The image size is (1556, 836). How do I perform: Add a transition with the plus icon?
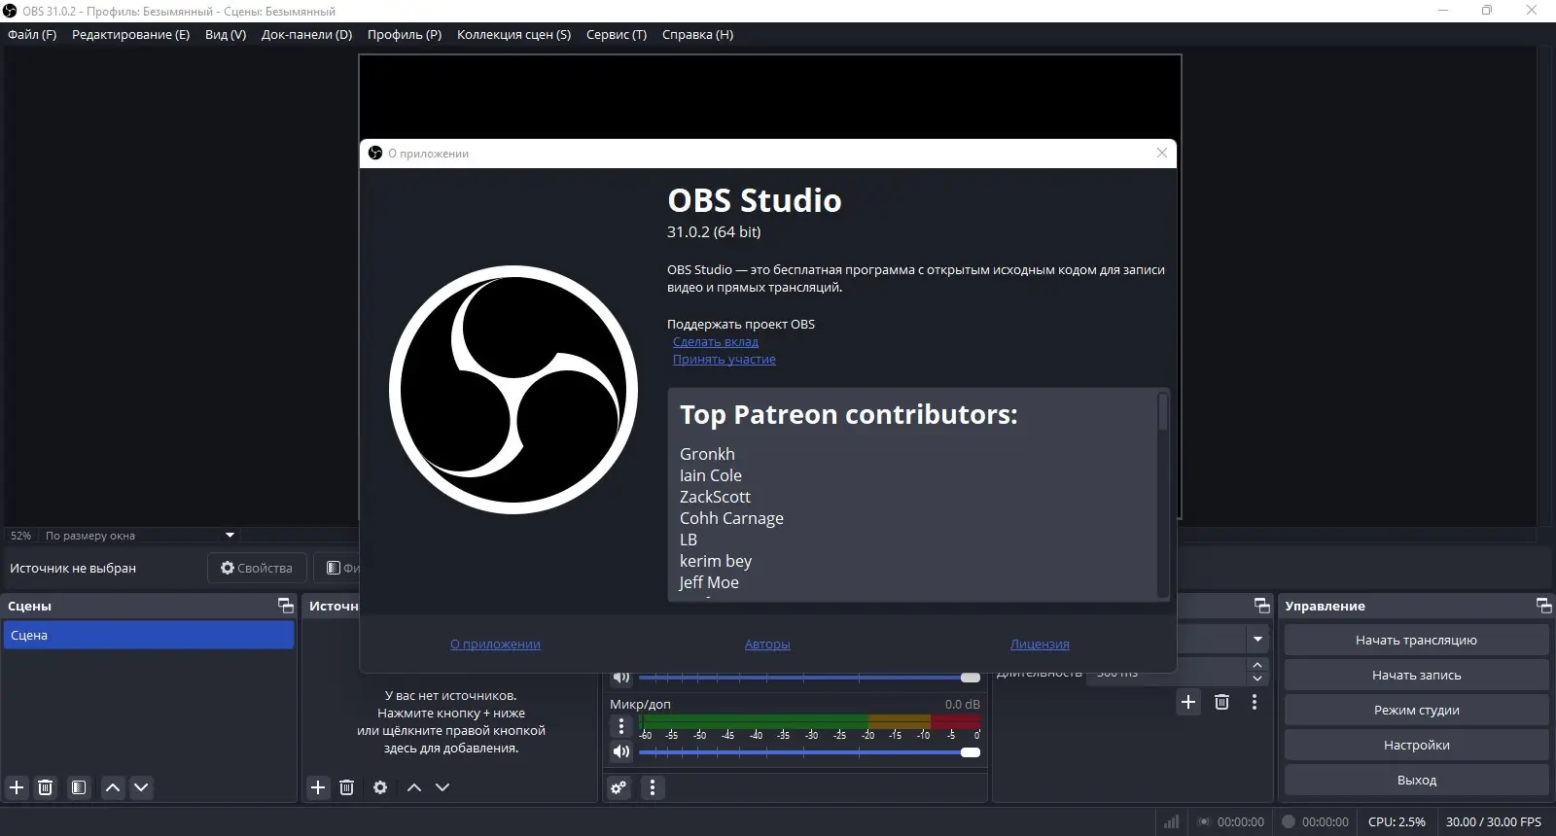coord(1188,702)
